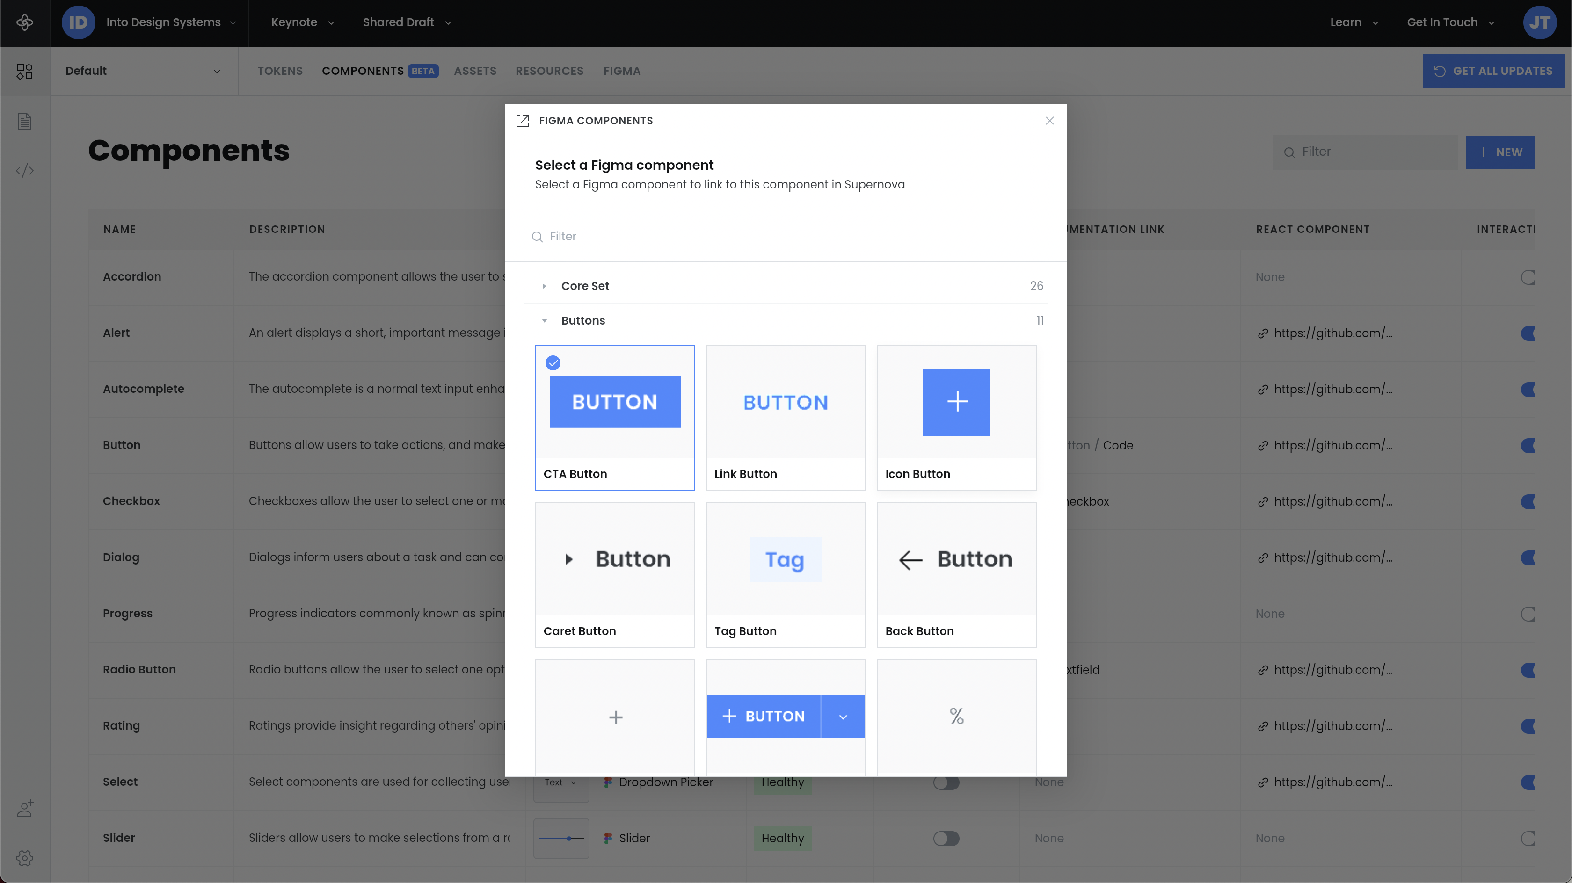Click the open-in-Figma external link icon

point(523,121)
